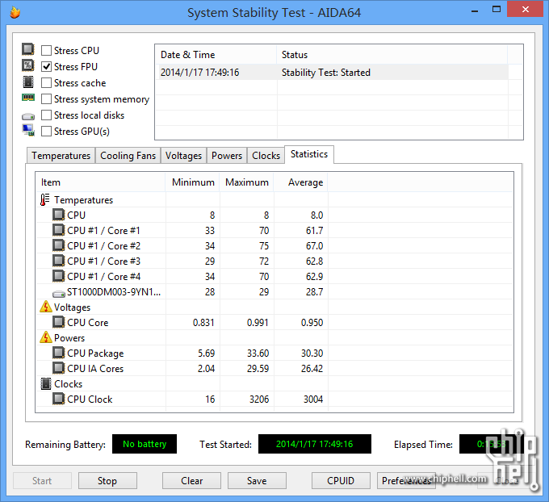Select the 'Stability Test: Started' log entry

click(x=325, y=73)
